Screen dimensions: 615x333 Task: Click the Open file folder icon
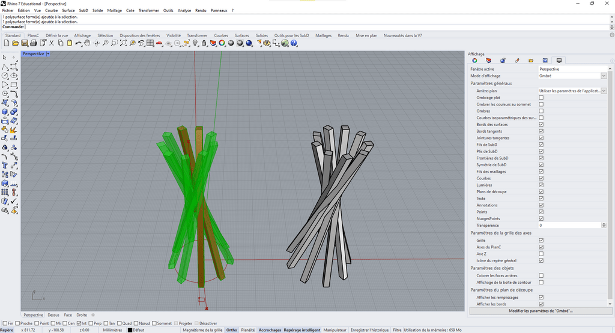click(15, 43)
